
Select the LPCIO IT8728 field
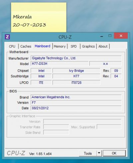click(76, 83)
